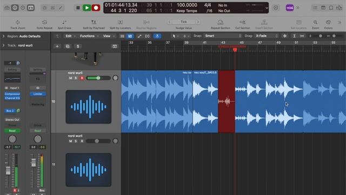
Task: Select the Spot Erase toolbar icon
Action: click(x=64, y=22)
